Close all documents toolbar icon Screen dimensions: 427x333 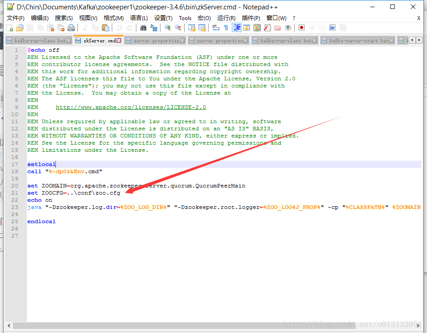(61, 28)
